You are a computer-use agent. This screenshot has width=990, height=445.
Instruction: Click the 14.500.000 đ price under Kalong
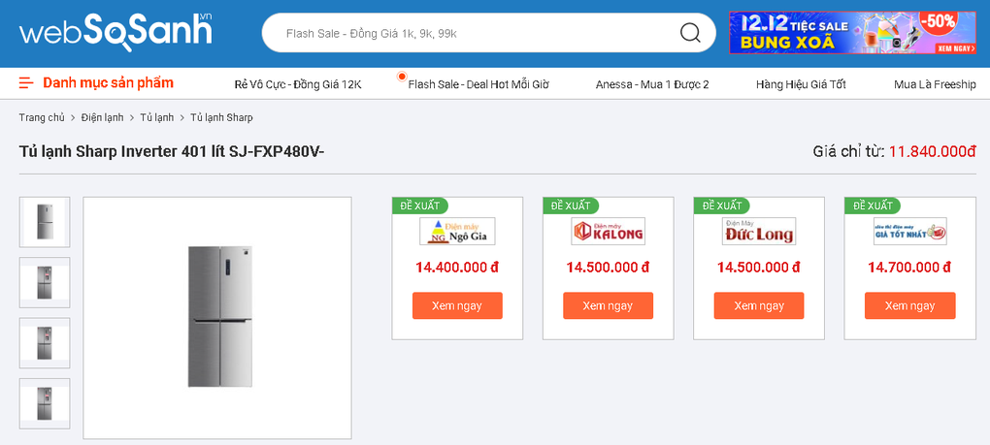(x=608, y=268)
